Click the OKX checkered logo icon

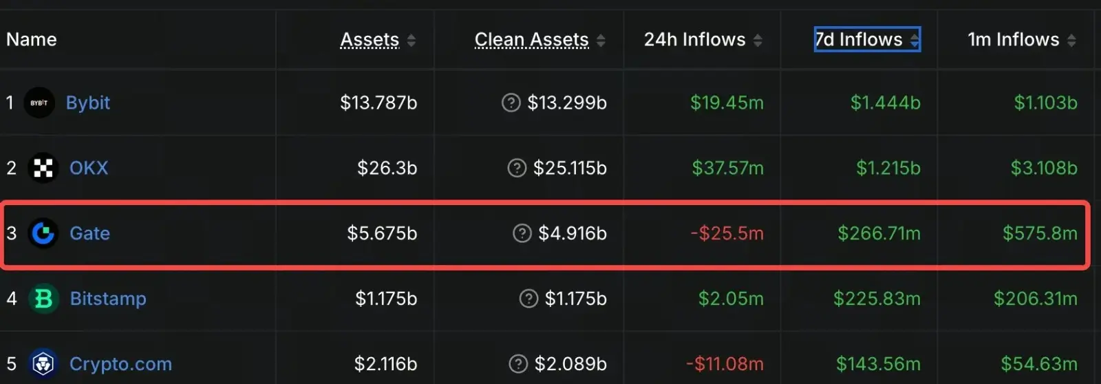tap(43, 168)
